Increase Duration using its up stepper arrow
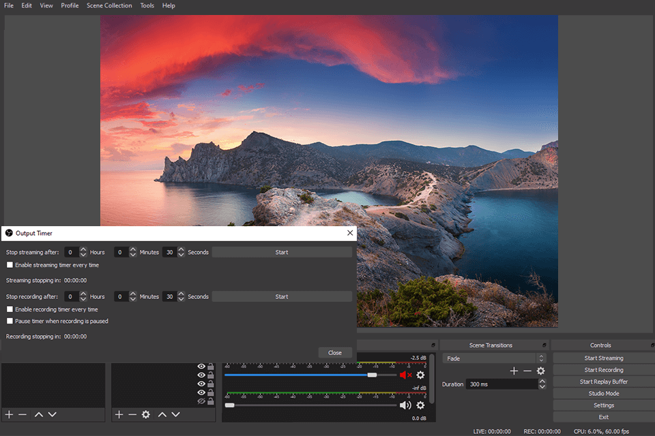 click(542, 381)
